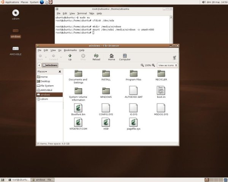Select the IO.SYS file icon
This screenshot has height=182, width=228.
tap(133, 108)
